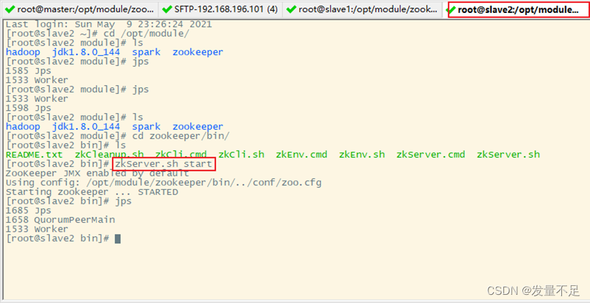
Task: Click the zkEnv.sh file name
Action: click(362, 155)
